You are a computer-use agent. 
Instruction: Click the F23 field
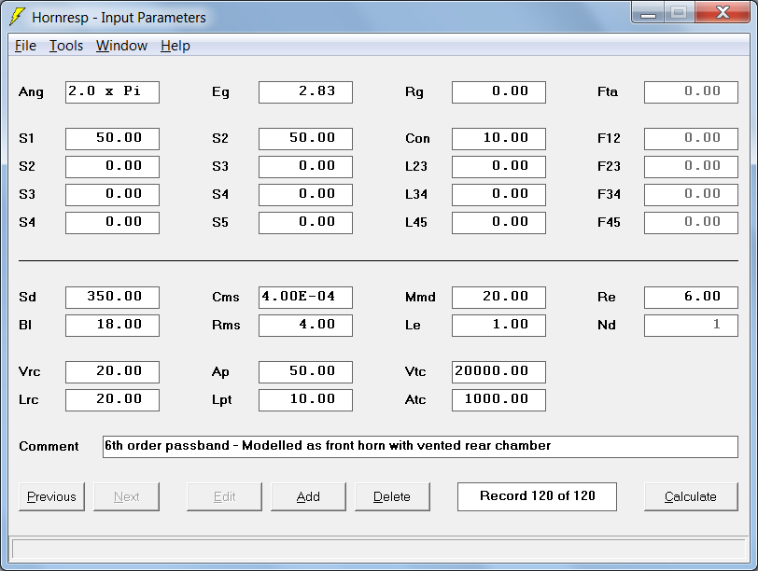[692, 167]
